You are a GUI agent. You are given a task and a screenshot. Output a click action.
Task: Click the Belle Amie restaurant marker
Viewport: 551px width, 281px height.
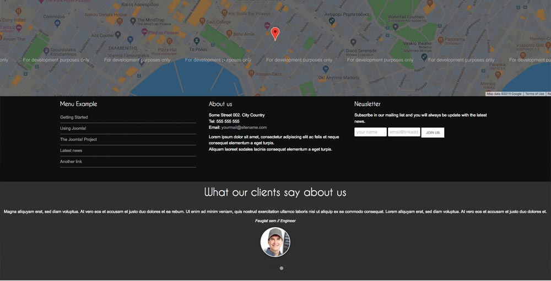(x=229, y=34)
